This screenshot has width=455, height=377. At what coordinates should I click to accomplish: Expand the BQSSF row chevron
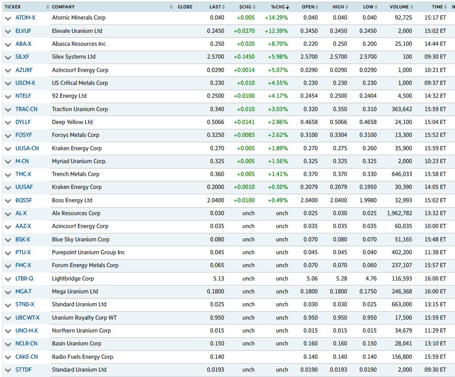coord(8,201)
